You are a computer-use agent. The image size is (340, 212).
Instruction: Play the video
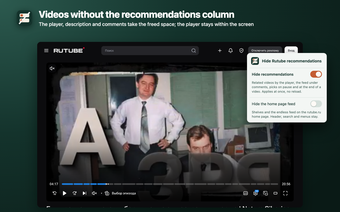[65, 193]
